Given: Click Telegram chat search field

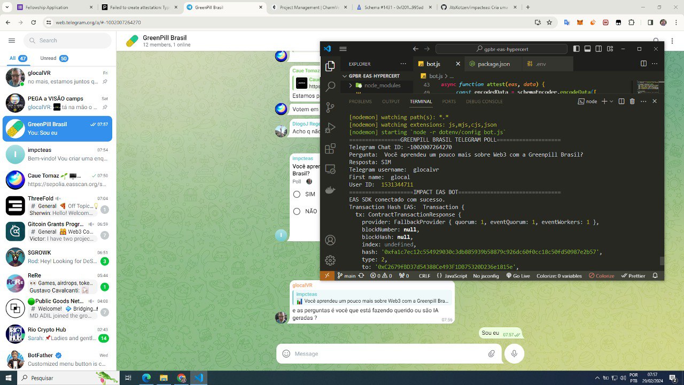Looking at the screenshot, I should click(x=67, y=41).
